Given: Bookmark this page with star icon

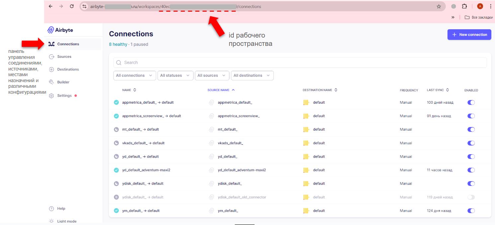Looking at the screenshot, I should (439, 6).
